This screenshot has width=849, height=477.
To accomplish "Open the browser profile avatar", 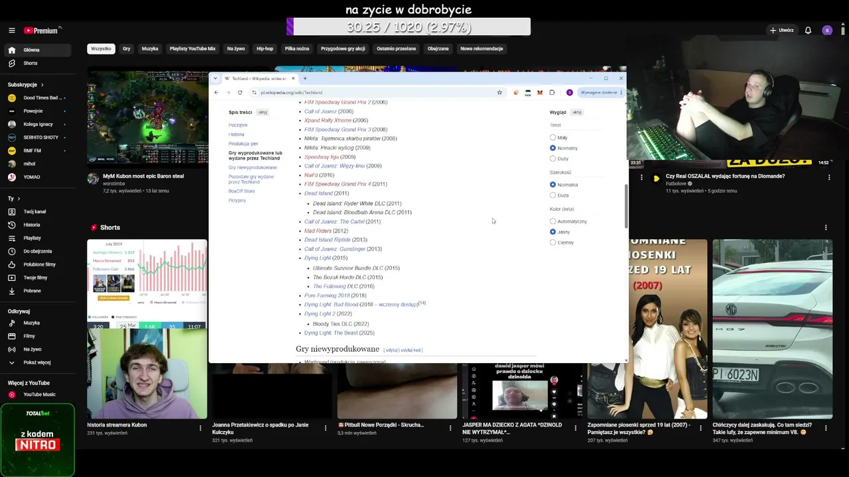I will (569, 93).
